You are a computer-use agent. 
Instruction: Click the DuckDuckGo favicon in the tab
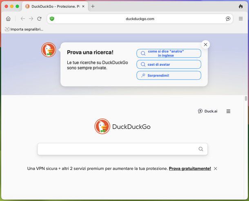[27, 7]
